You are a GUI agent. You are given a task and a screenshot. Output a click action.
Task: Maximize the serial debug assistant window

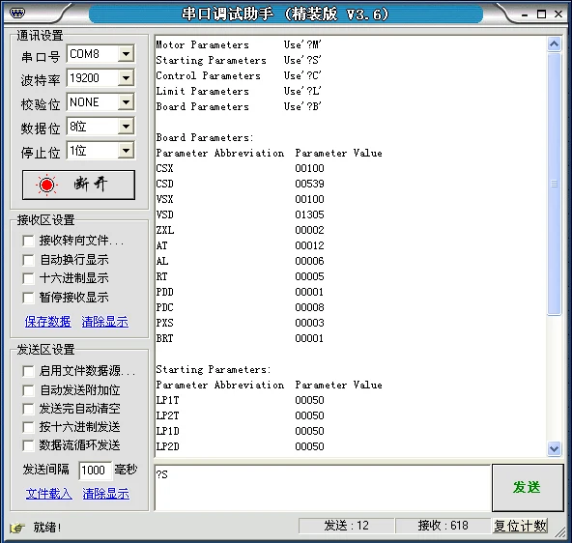[x=541, y=14]
